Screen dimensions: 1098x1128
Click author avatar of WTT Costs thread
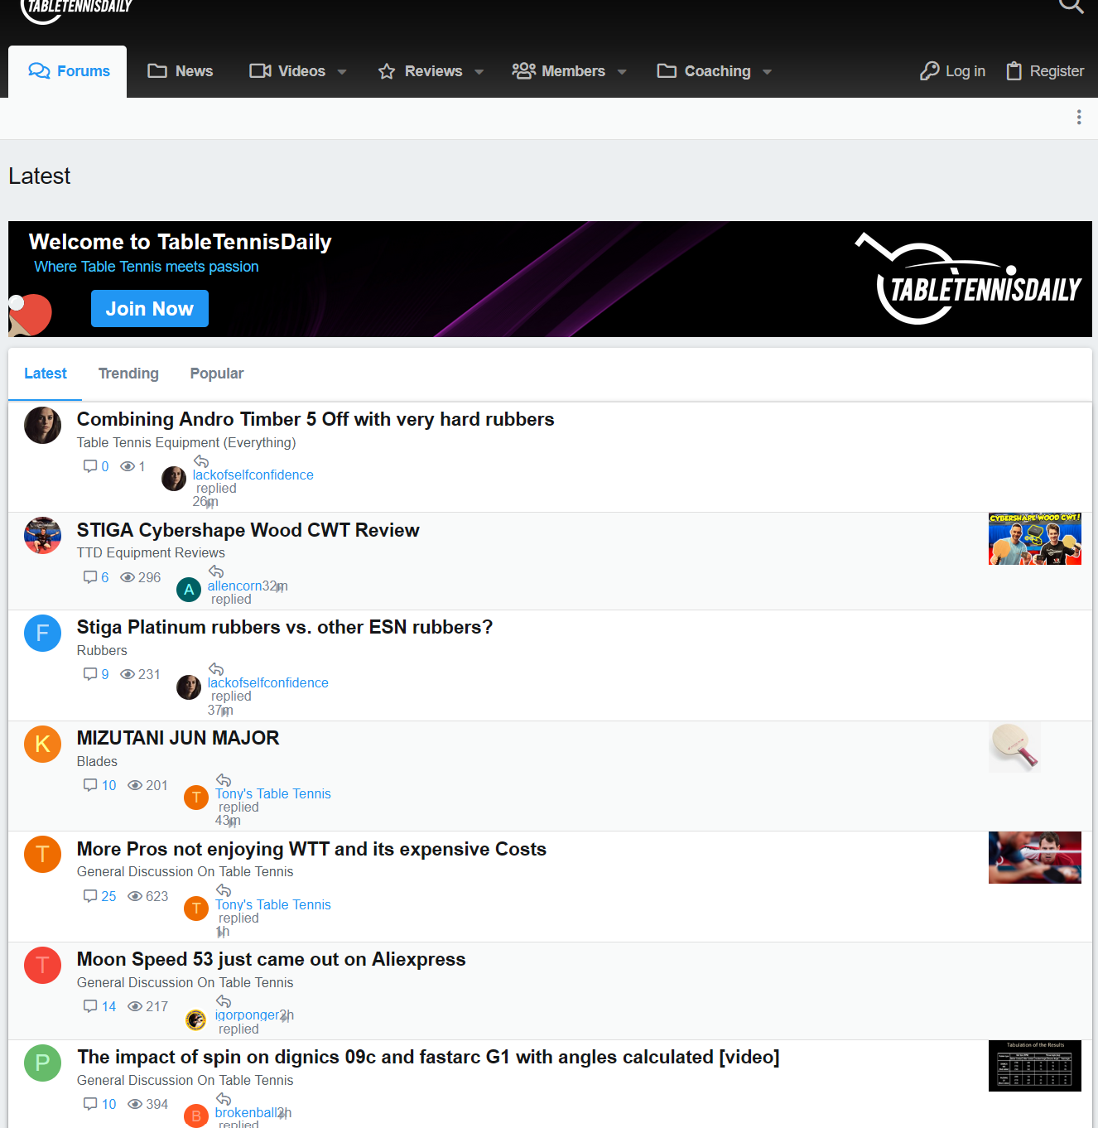(x=42, y=855)
